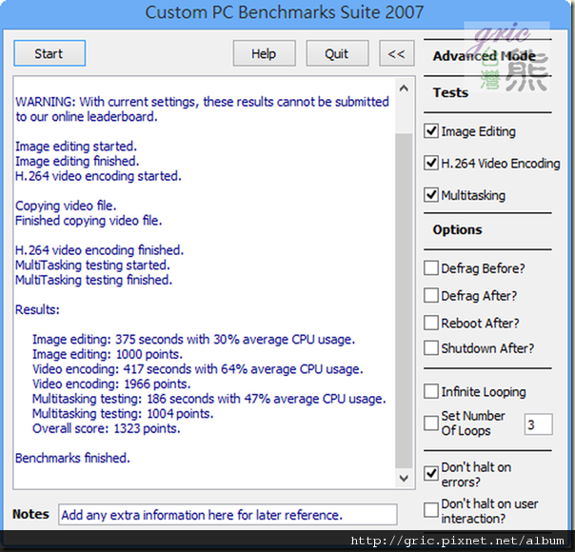Click 'Overall score: 1323 points.' line
The image size is (575, 552).
point(107,428)
